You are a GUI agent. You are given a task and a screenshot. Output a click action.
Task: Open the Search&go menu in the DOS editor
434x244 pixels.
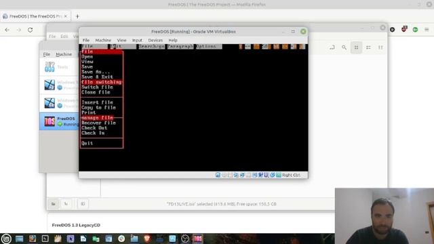151,46
